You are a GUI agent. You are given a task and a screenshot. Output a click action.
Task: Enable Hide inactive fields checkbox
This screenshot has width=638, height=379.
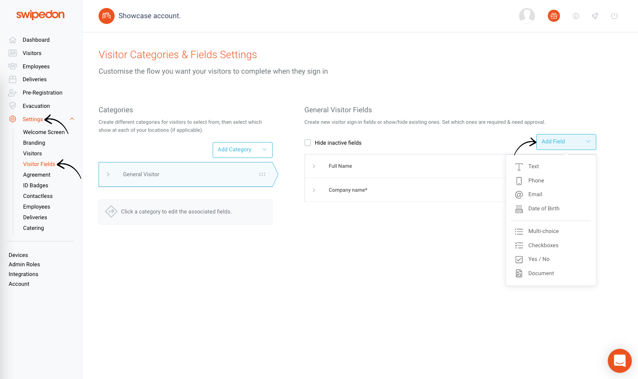coord(308,142)
